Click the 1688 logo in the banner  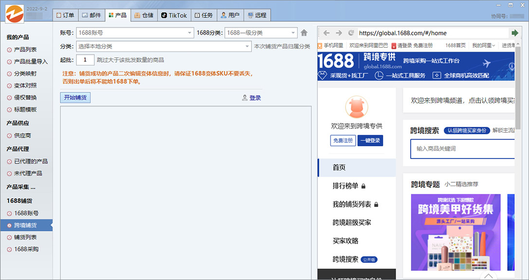point(336,61)
